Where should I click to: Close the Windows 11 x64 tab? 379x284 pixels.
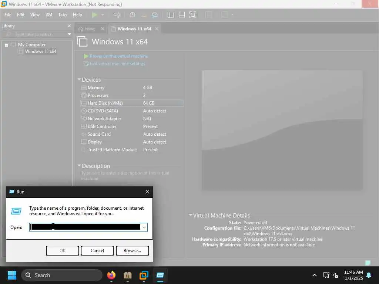pos(157,29)
